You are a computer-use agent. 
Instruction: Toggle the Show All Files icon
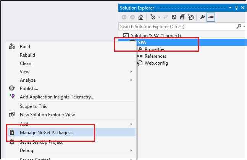coord(191,17)
